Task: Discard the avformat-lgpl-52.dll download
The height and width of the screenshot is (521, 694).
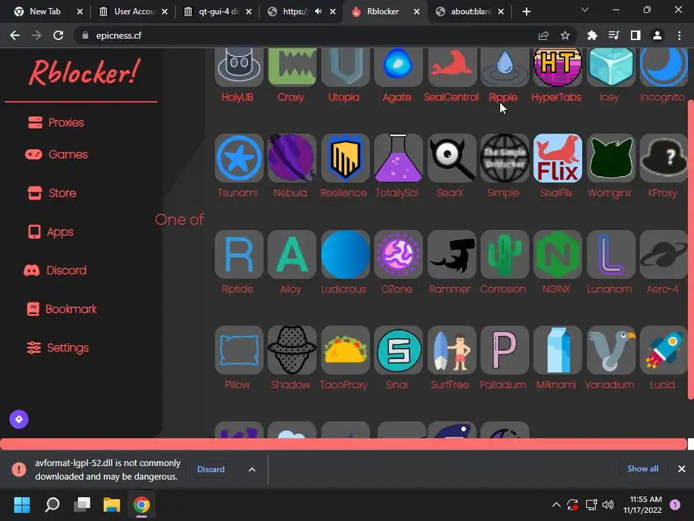Action: (211, 469)
